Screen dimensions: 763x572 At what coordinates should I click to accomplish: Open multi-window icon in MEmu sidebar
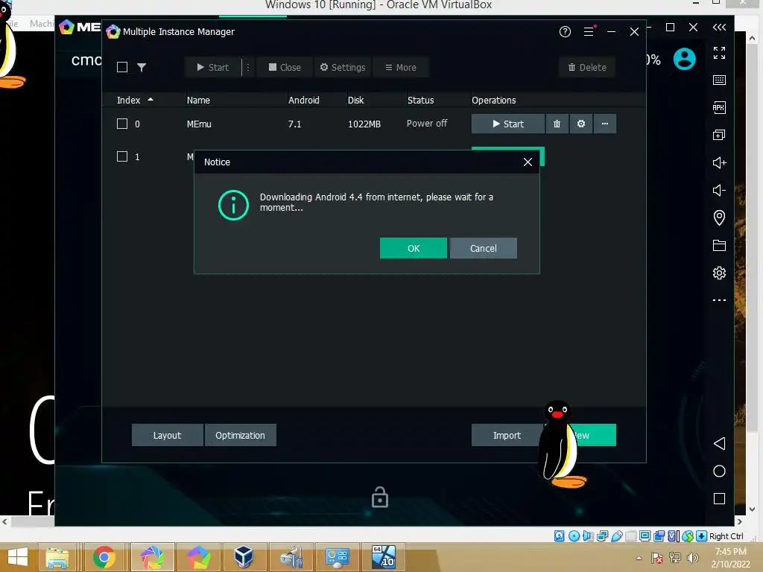tap(719, 135)
